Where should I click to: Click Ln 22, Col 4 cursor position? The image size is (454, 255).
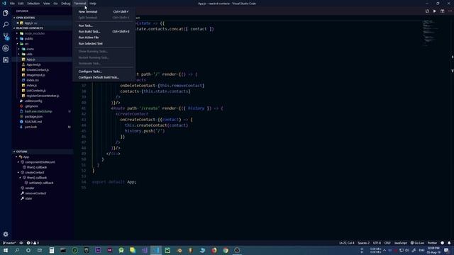pyautogui.click(x=347, y=243)
